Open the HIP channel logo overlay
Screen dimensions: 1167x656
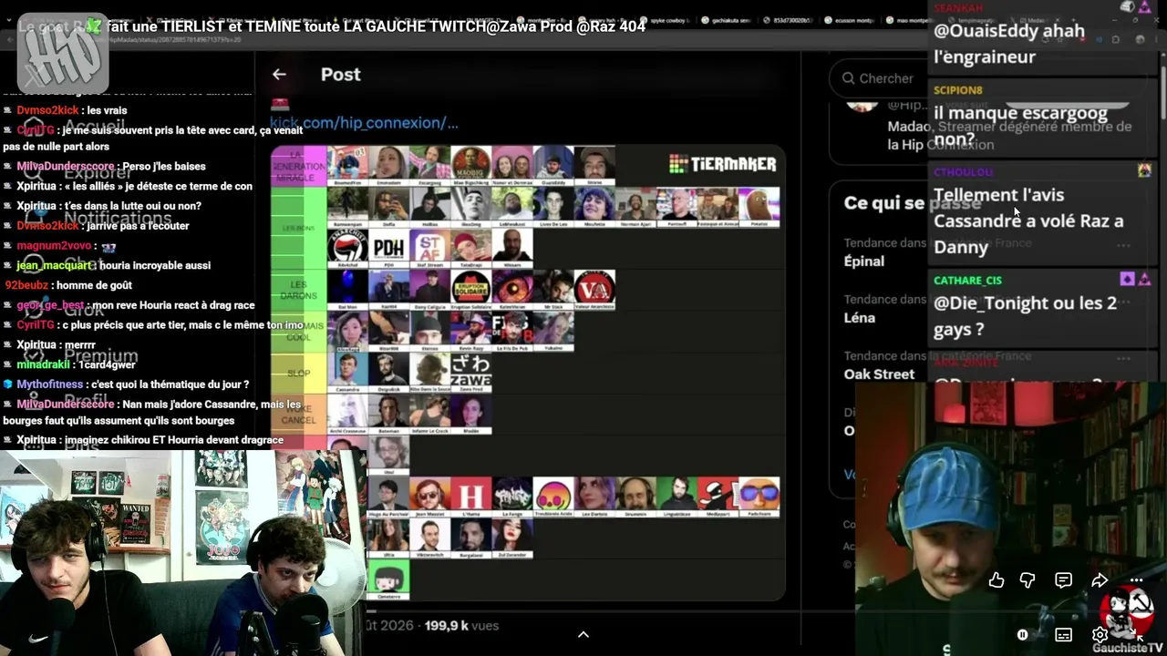point(62,53)
